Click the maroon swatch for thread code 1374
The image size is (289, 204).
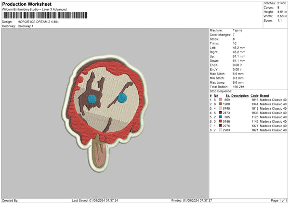[221, 126]
